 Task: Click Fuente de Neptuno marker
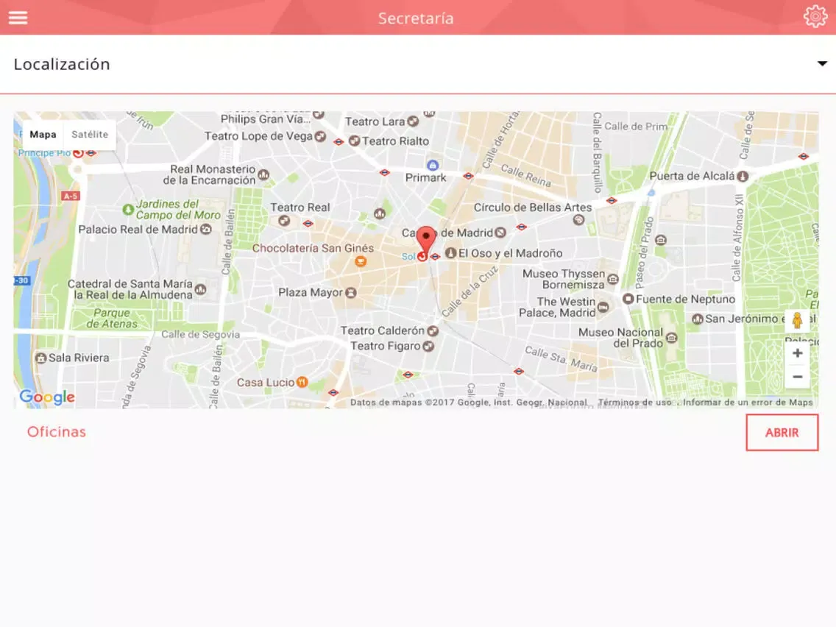pyautogui.click(x=628, y=299)
